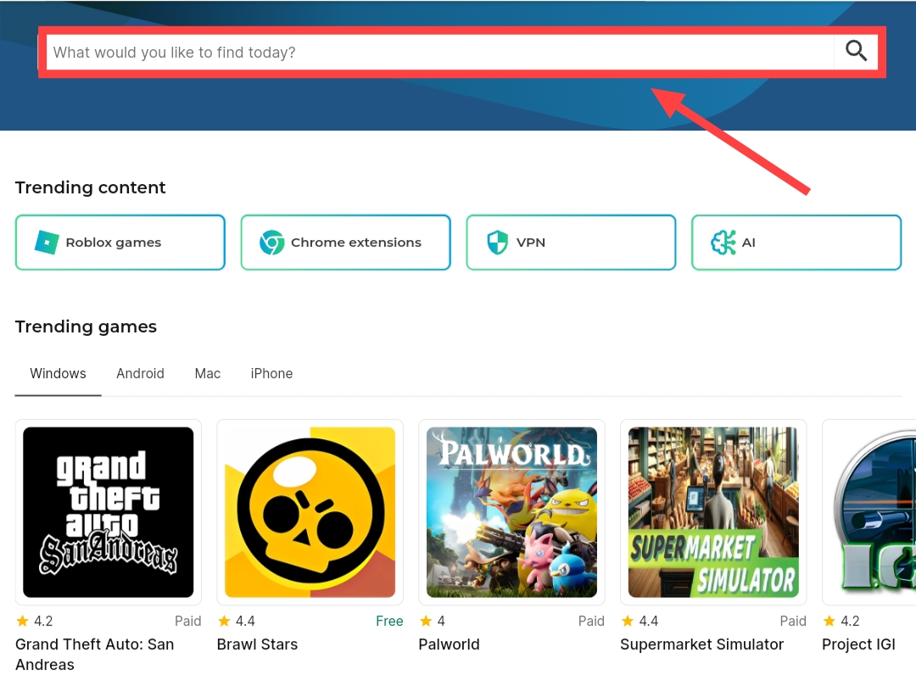916x675 pixels.
Task: Switch to the iPhone tab
Action: (271, 374)
